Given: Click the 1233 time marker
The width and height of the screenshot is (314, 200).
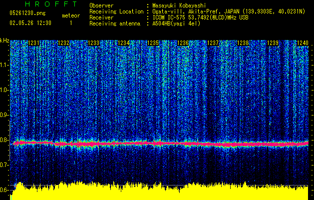Looking at the screenshot, I should (x=93, y=43).
